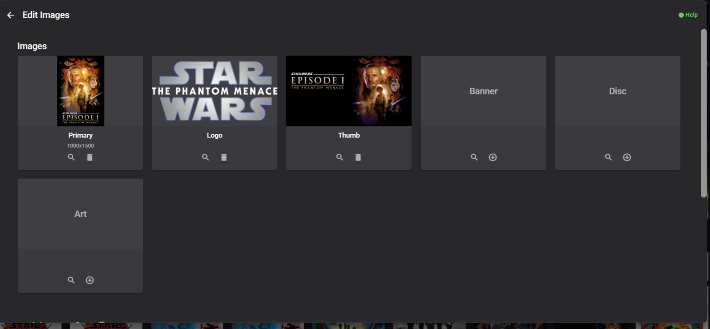Go back from Edit Images
Image resolution: width=710 pixels, height=329 pixels.
click(x=10, y=15)
